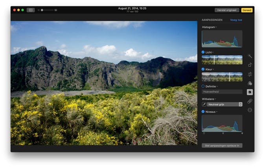Click the date title August 21, 2014

click(132, 8)
